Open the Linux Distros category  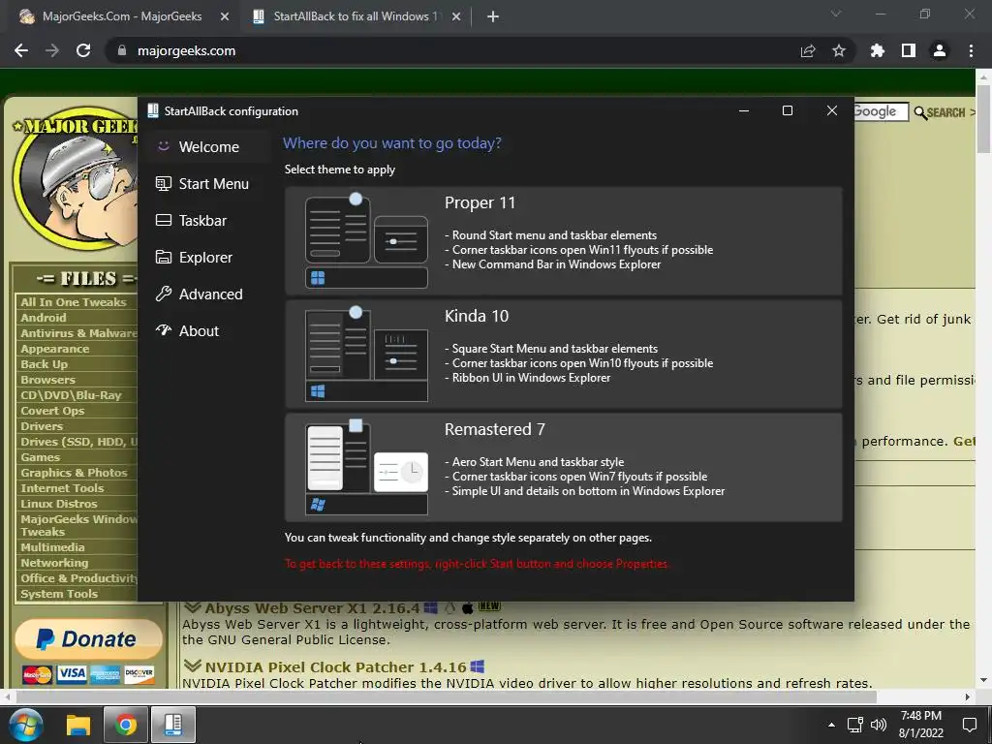click(x=59, y=504)
